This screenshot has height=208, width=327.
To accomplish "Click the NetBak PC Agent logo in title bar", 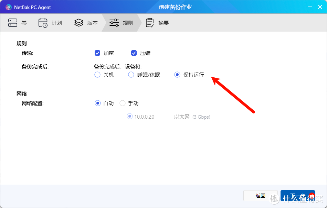I will tap(8, 7).
